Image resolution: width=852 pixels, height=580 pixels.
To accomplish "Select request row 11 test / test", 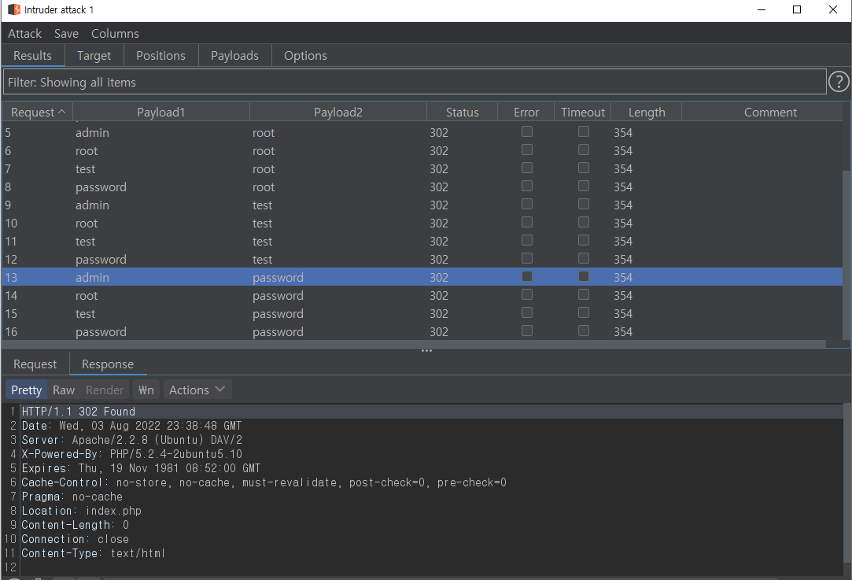I will click(422, 242).
